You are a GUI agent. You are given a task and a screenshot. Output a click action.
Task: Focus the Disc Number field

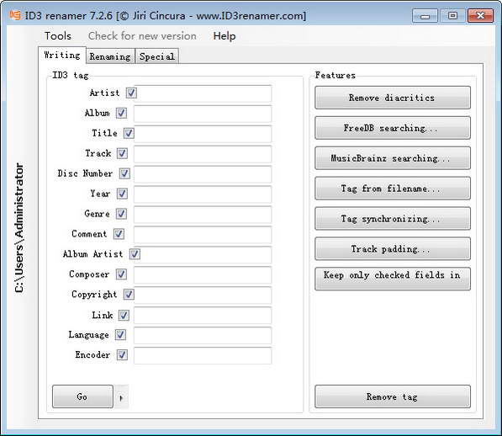tap(203, 174)
